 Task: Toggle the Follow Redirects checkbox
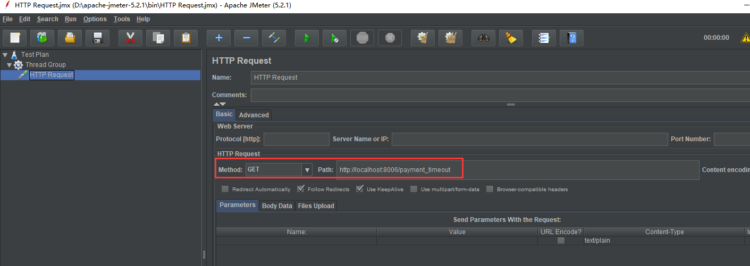[x=301, y=189]
